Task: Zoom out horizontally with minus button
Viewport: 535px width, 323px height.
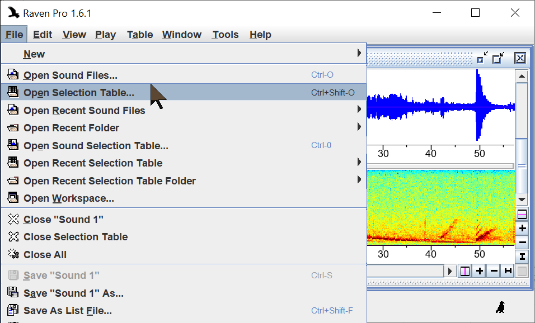Action: pos(494,271)
